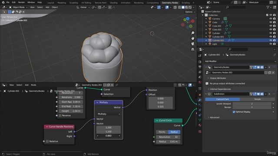Screen dimensions: 278x156
Task: Open the Object Data properties tab icon
Action: coord(200,120)
